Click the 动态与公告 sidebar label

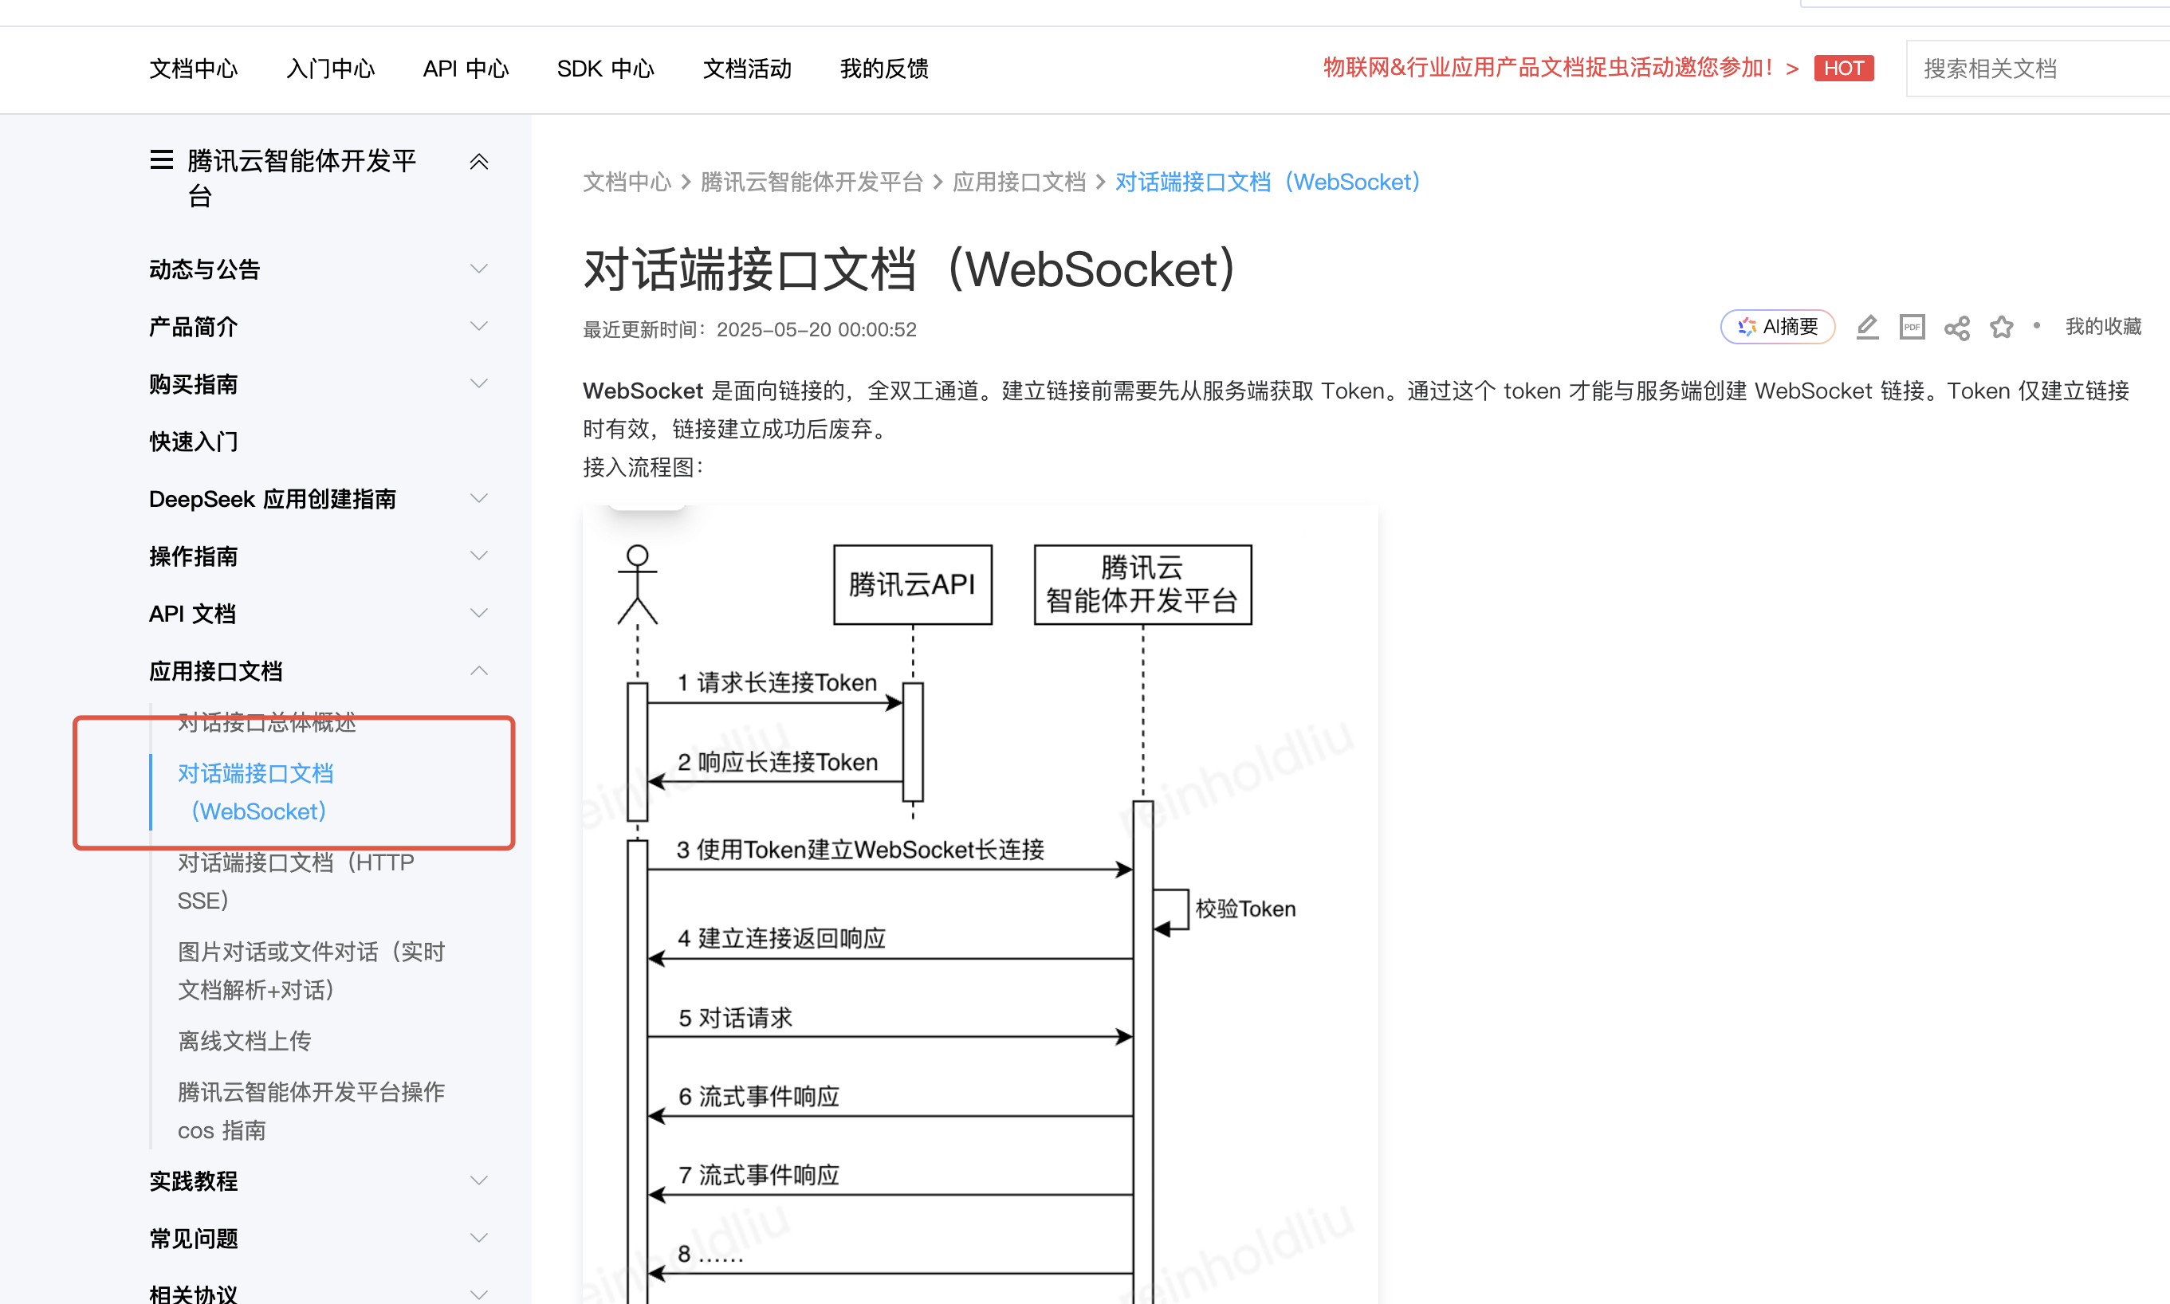tap(205, 269)
